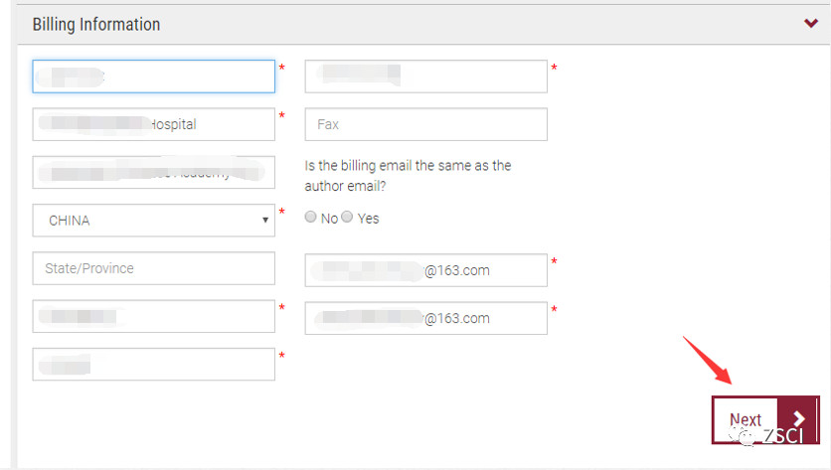The width and height of the screenshot is (831, 470).
Task: Click the bottom left required field
Action: [x=153, y=364]
